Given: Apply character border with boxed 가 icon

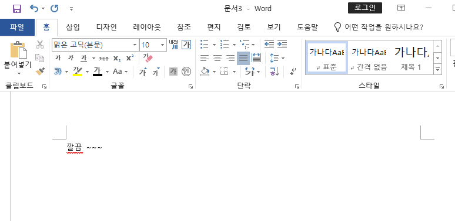Looking at the screenshot, I should pos(186,45).
